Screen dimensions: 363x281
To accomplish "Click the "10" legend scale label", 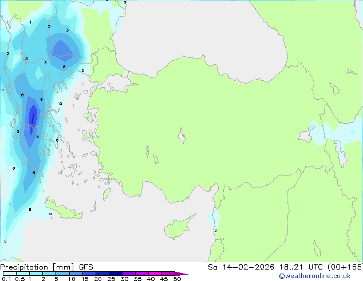I will coord(72,279).
